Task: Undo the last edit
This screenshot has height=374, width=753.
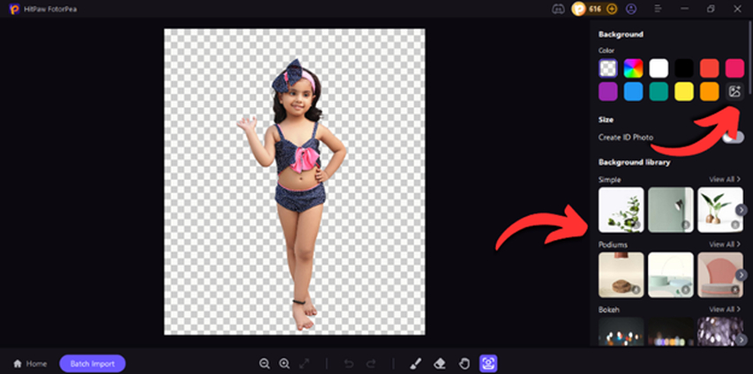Action: click(x=349, y=363)
